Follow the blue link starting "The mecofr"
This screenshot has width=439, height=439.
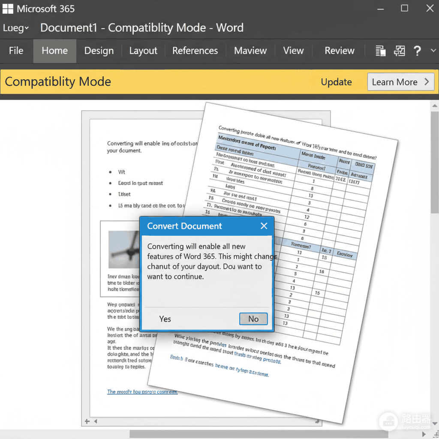pos(142,392)
